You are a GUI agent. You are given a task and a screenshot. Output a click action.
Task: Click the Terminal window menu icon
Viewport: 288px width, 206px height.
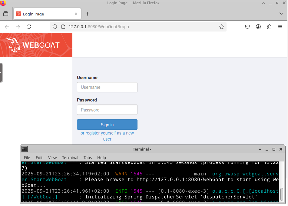tap(25, 149)
